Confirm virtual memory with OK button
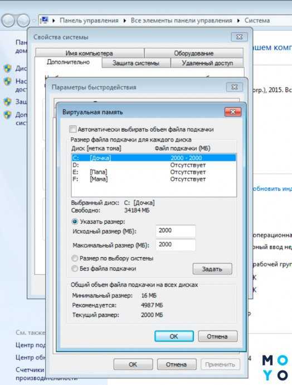292x385 pixels. click(x=174, y=336)
